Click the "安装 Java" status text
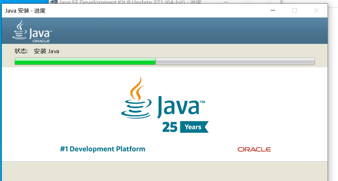Screen dimensions: 338x181 (47, 51)
